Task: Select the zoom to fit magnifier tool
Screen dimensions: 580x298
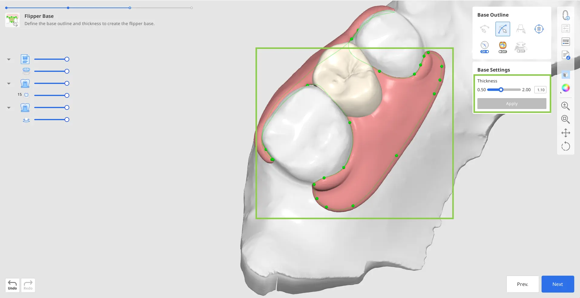Action: [565, 119]
